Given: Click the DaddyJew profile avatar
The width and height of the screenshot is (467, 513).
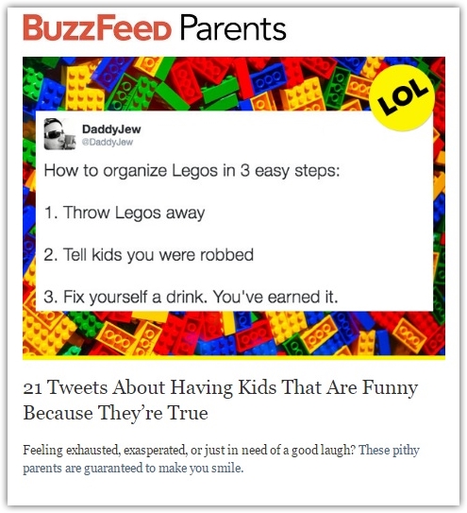Looking at the screenshot, I should point(59,134).
